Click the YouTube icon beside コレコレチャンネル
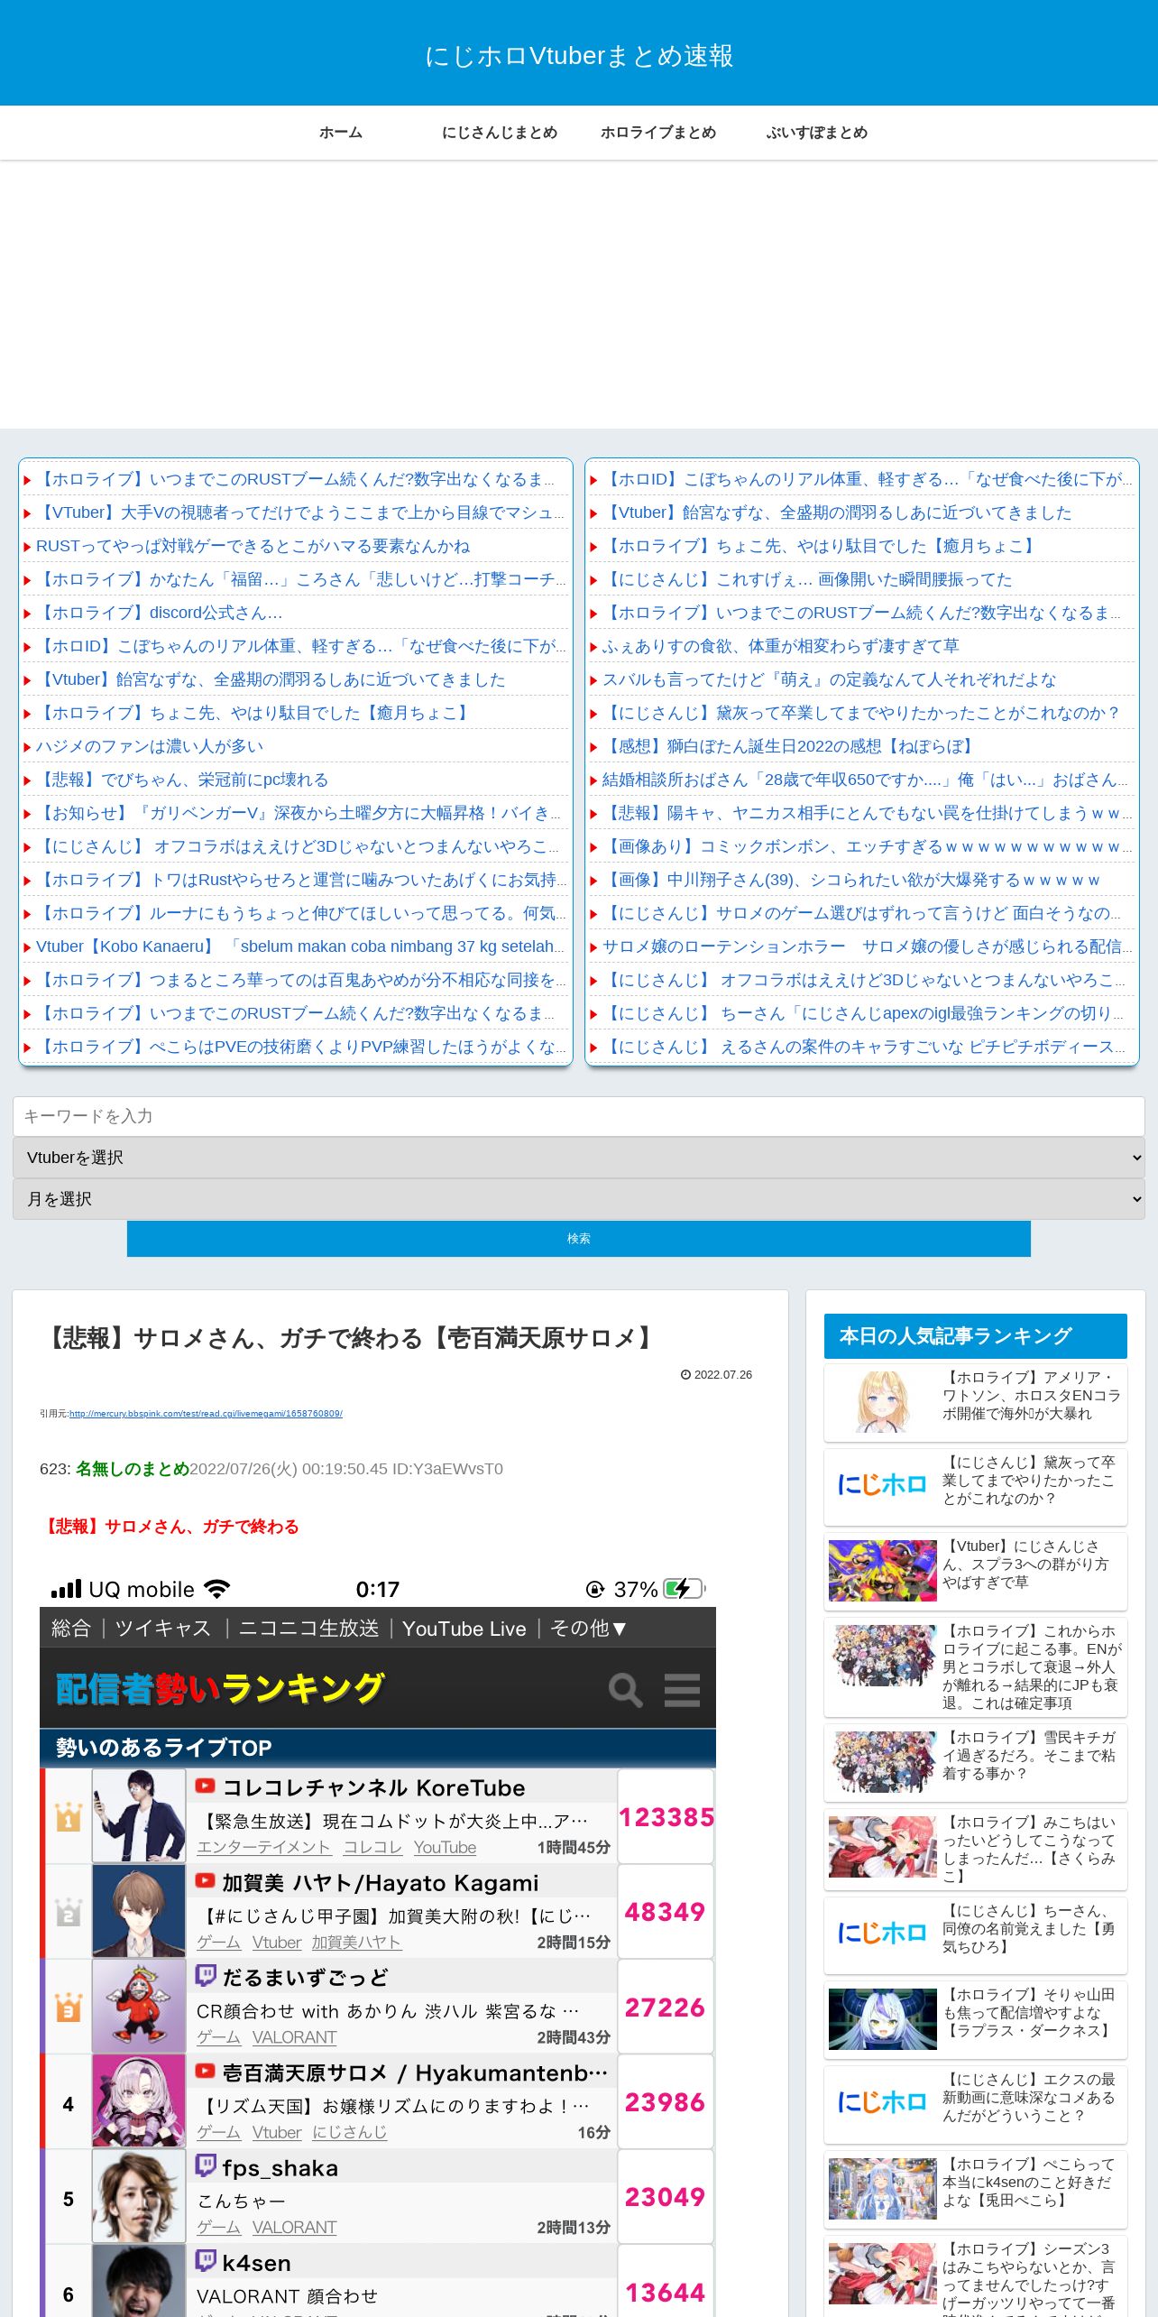This screenshot has width=1158, height=2317. click(206, 1786)
